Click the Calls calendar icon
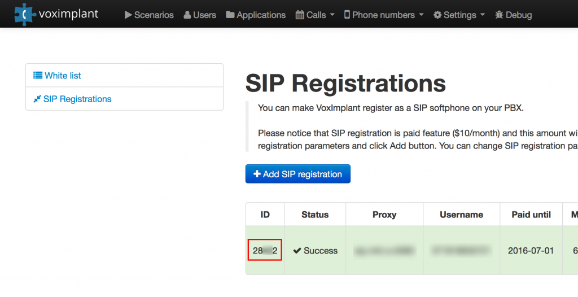 [x=300, y=15]
